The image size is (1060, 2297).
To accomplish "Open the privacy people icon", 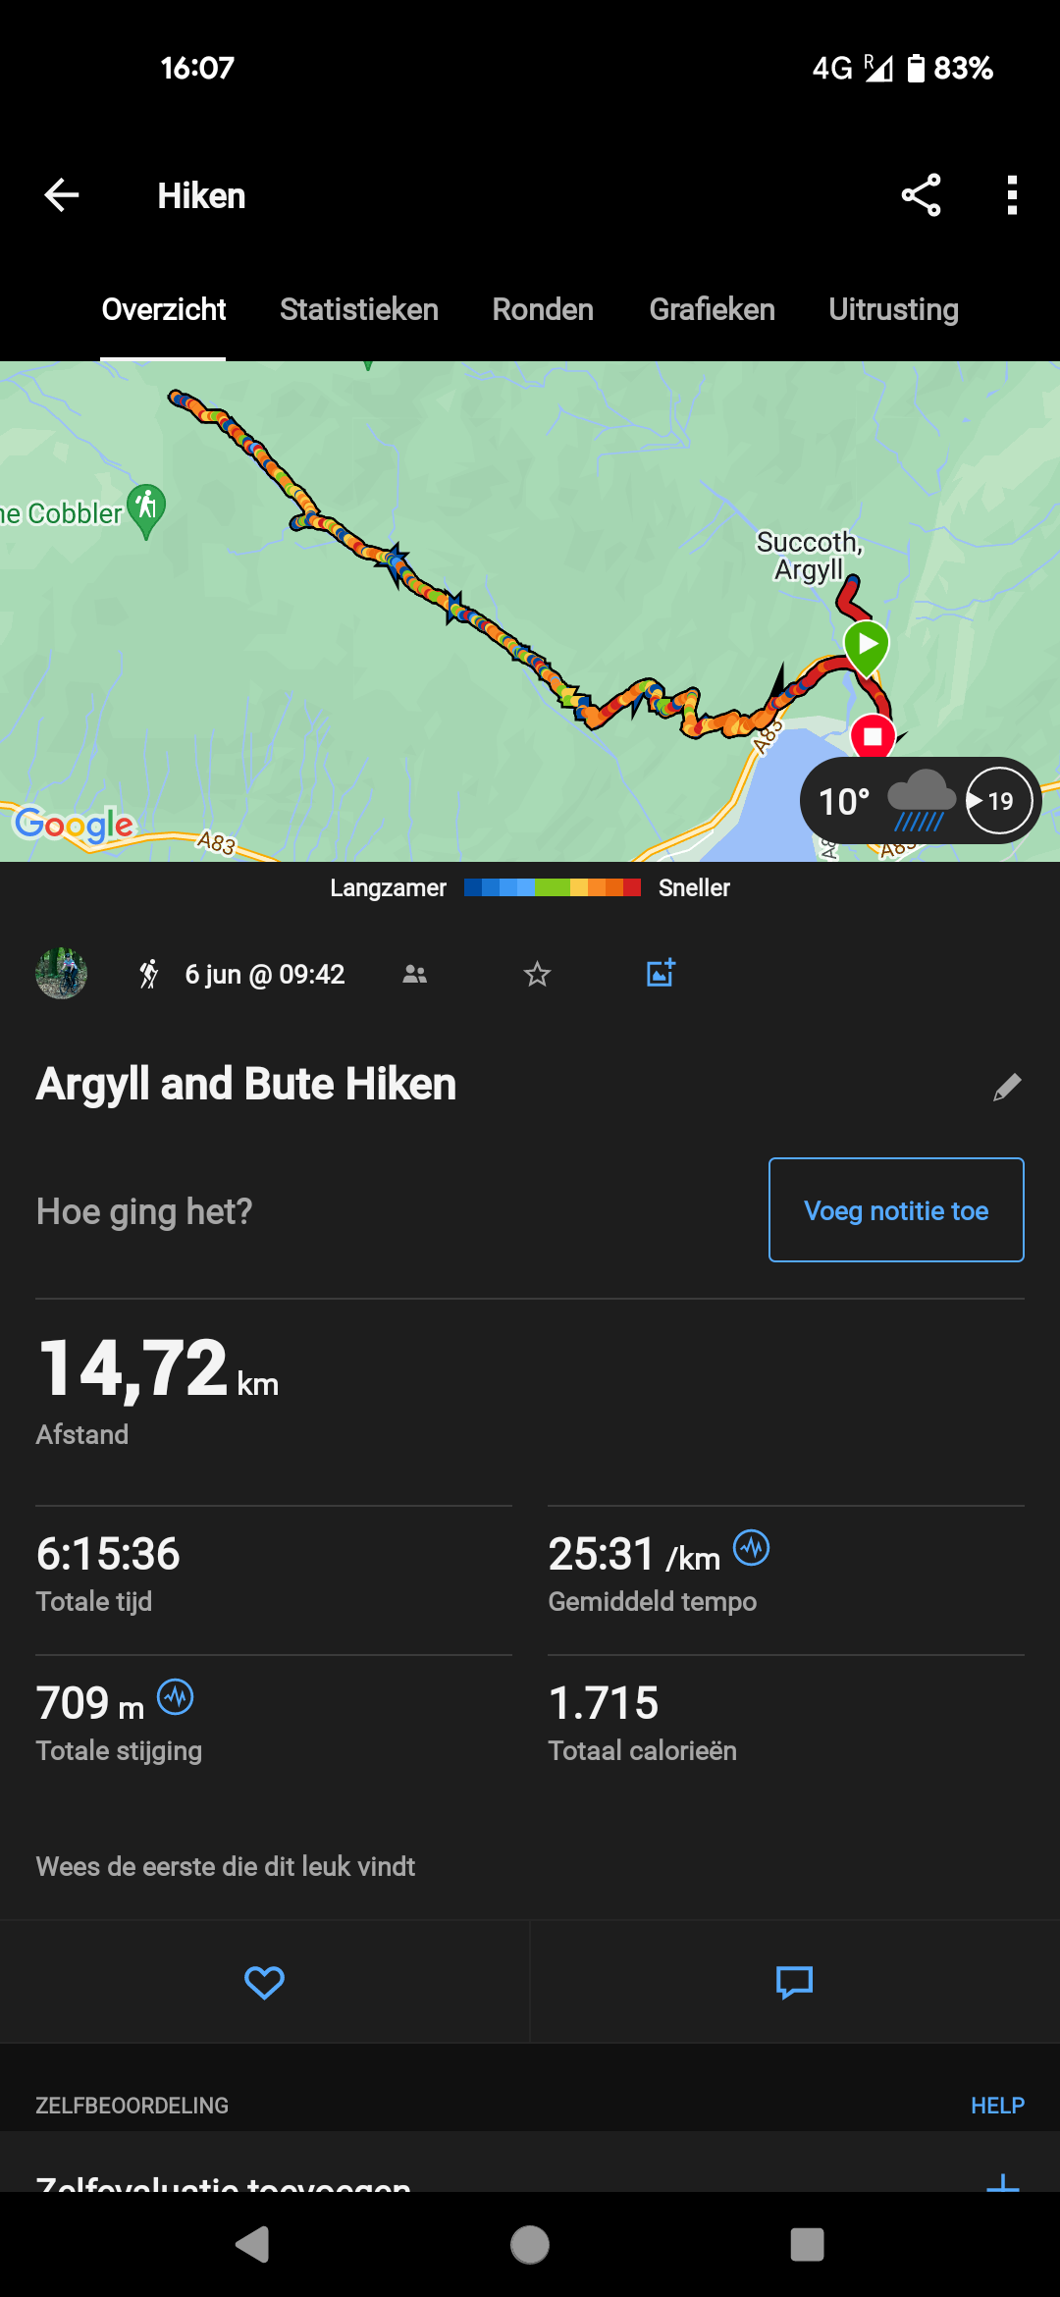I will click(415, 974).
